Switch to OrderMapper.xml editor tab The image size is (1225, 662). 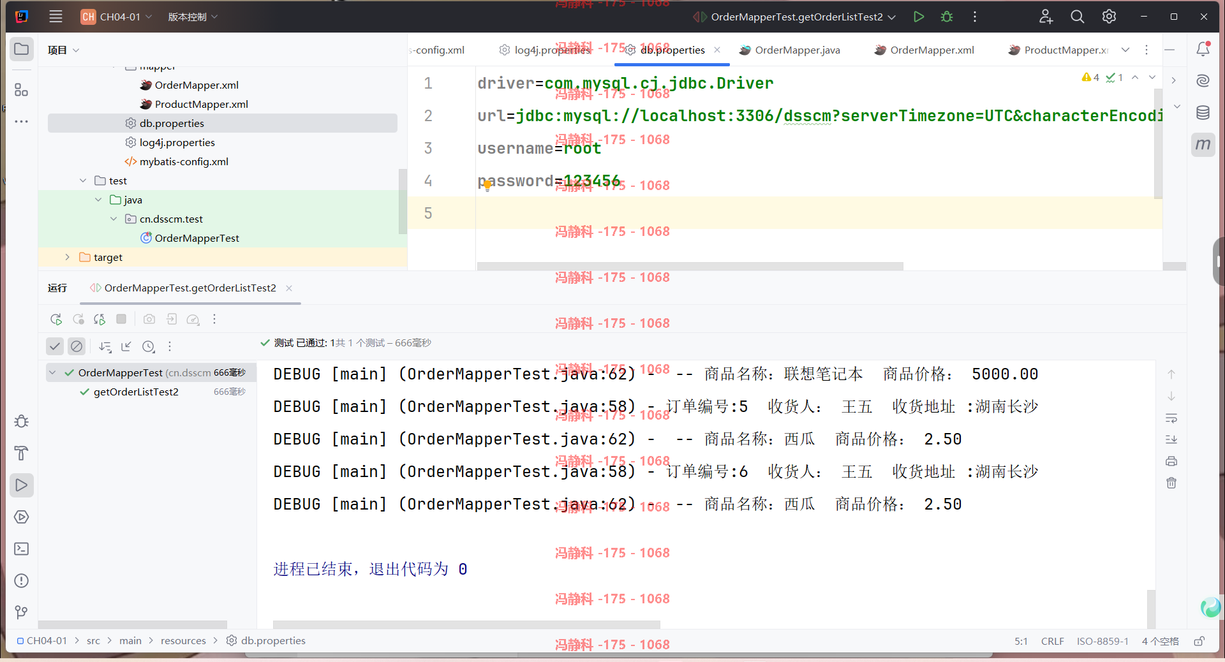click(924, 50)
